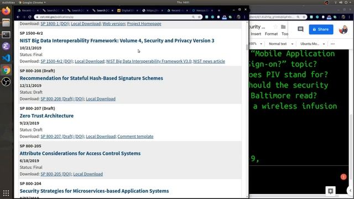Viewport: 354px width, 199px height.
Task: Click NIST Big Data Interoperability Framework V3.0 link
Action: (149, 61)
